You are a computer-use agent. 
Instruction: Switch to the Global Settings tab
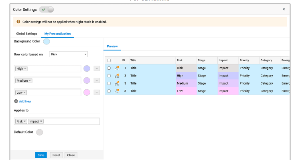point(26,34)
